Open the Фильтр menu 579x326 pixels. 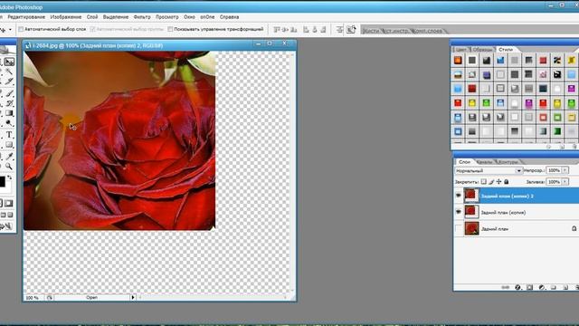pyautogui.click(x=142, y=17)
